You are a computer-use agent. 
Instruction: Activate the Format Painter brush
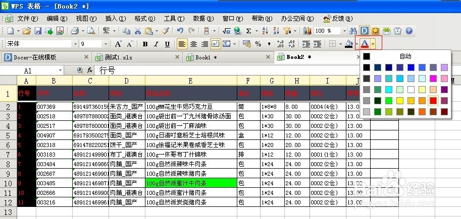tap(166, 31)
